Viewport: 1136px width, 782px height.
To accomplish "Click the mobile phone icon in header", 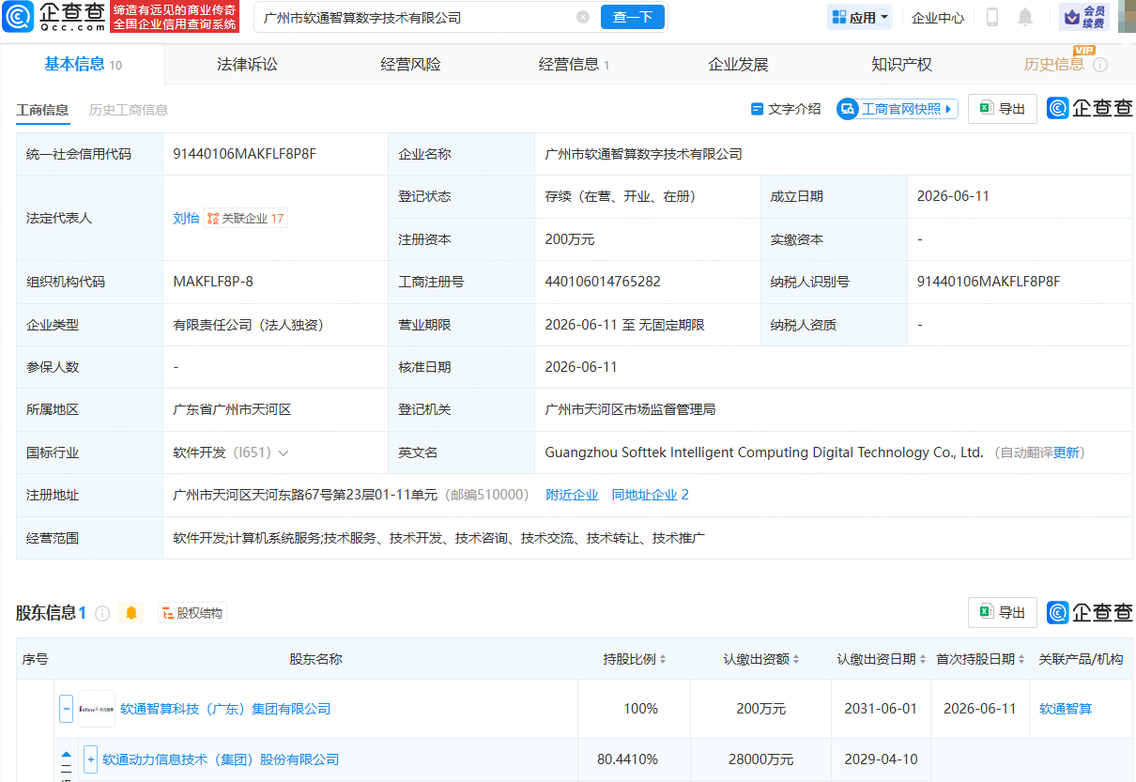I will (992, 17).
